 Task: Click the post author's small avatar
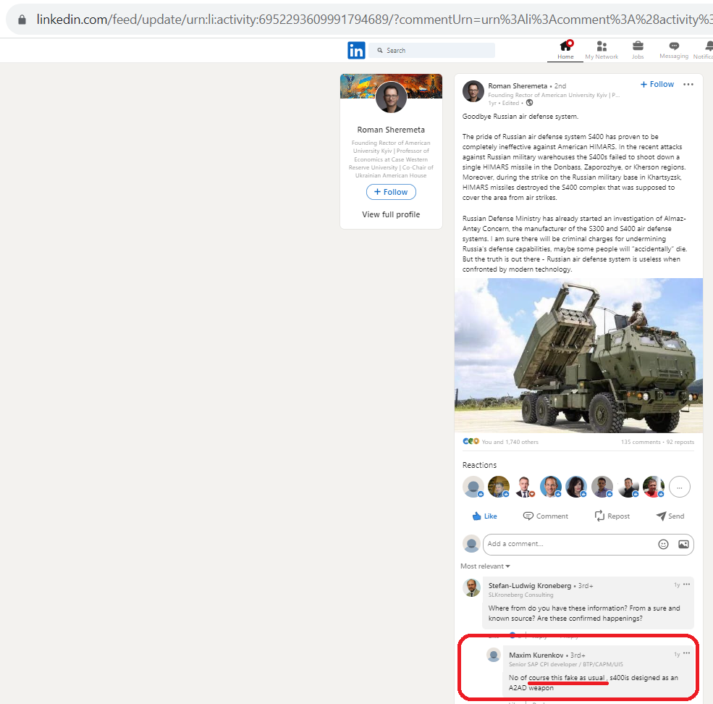tap(473, 91)
